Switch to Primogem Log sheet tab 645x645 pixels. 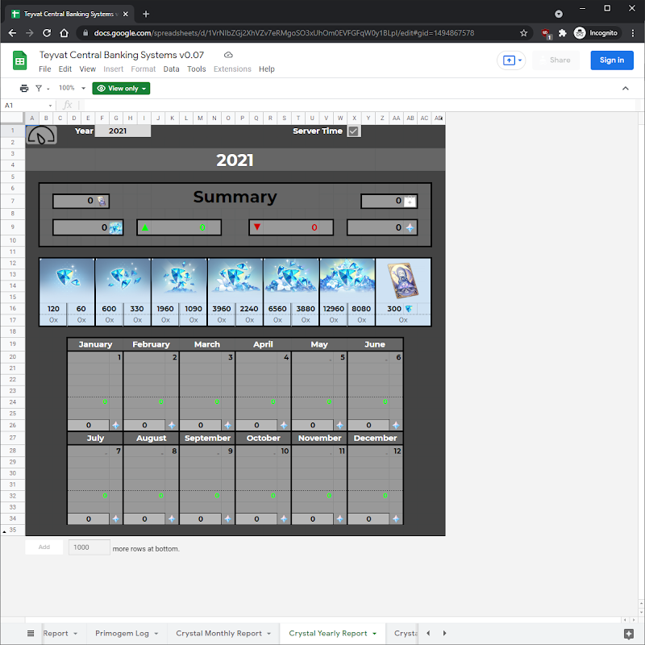123,634
